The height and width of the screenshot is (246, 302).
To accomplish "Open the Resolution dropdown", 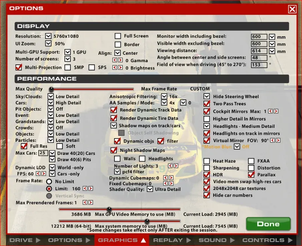I will [x=48, y=36].
